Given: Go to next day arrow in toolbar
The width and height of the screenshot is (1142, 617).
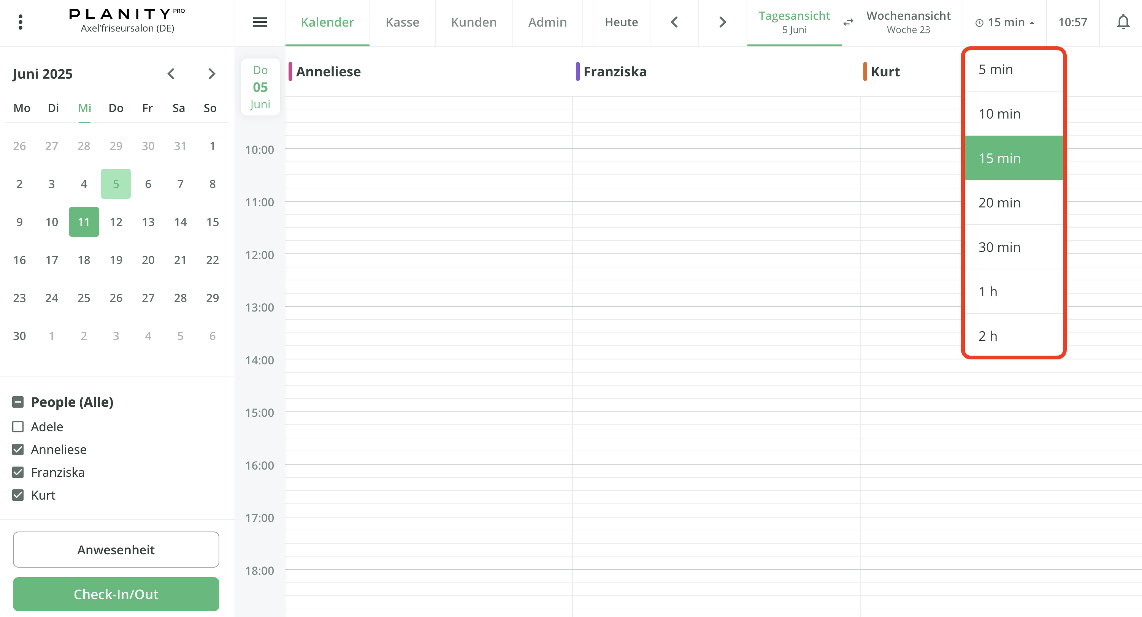Looking at the screenshot, I should (723, 22).
